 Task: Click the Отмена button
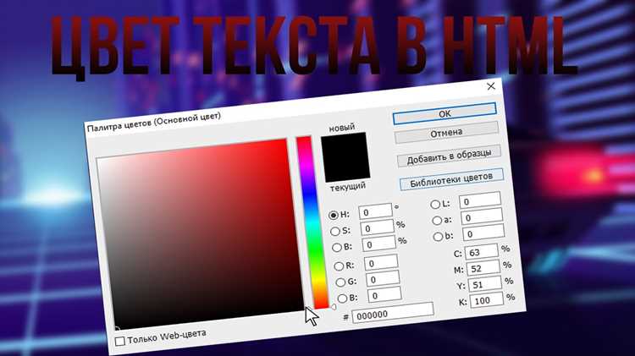[446, 133]
